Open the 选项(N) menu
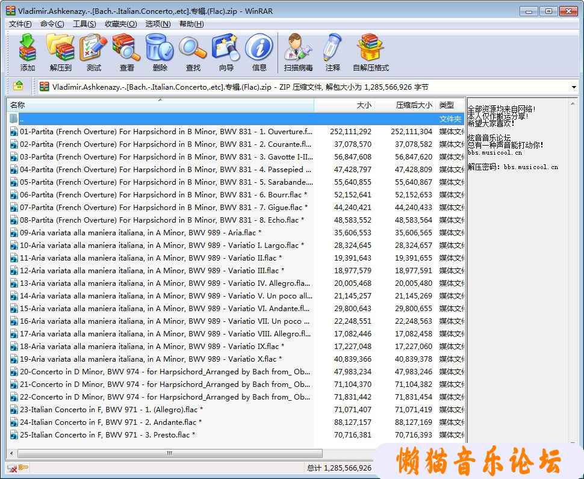The height and width of the screenshot is (479, 584). tap(158, 24)
